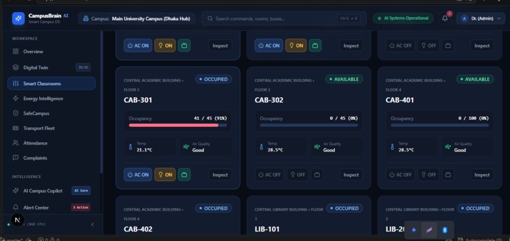Toggle the lights ON button for CAB-301
The image size is (510, 241).
click(x=165, y=175)
